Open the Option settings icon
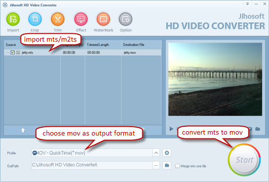 [126, 19]
